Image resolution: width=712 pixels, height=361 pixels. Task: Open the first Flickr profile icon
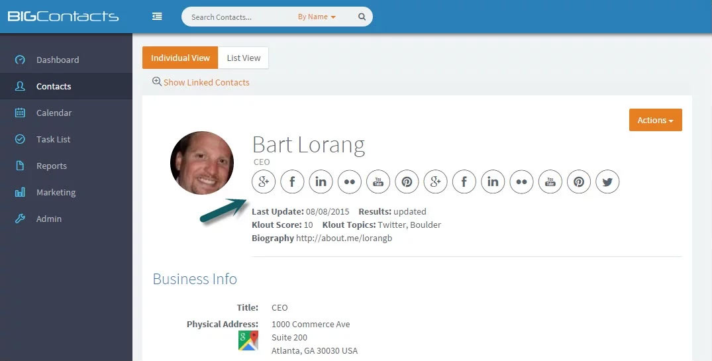tap(350, 181)
